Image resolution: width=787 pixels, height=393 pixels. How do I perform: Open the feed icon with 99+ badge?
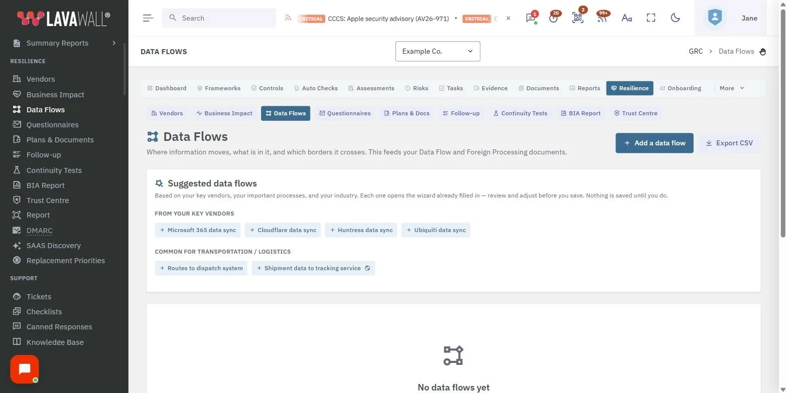(602, 18)
